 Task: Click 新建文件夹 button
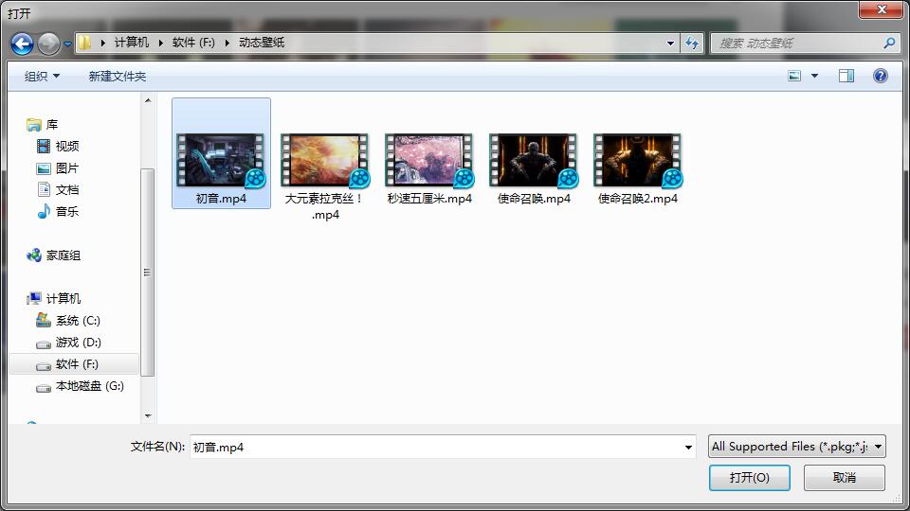point(118,76)
